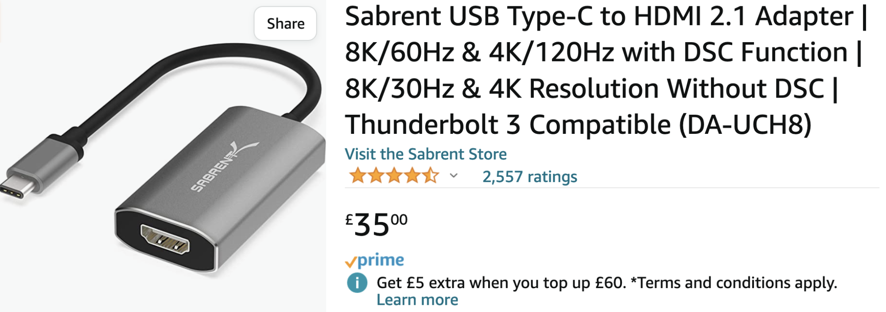
Task: Click the Share button
Action: pyautogui.click(x=285, y=23)
